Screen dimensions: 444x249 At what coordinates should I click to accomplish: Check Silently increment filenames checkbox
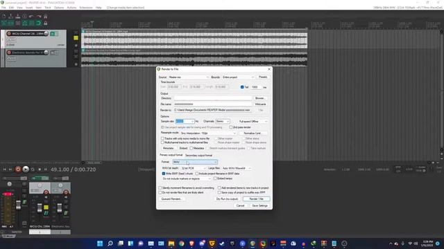coord(160,187)
